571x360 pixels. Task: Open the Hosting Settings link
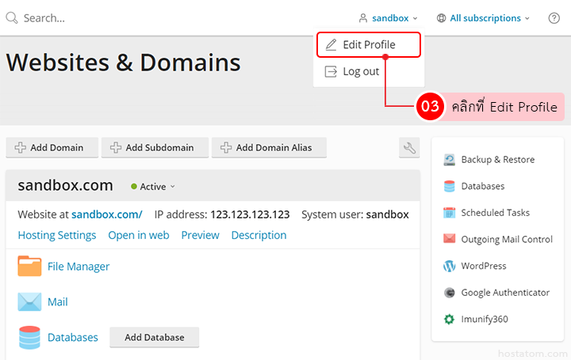tap(57, 235)
